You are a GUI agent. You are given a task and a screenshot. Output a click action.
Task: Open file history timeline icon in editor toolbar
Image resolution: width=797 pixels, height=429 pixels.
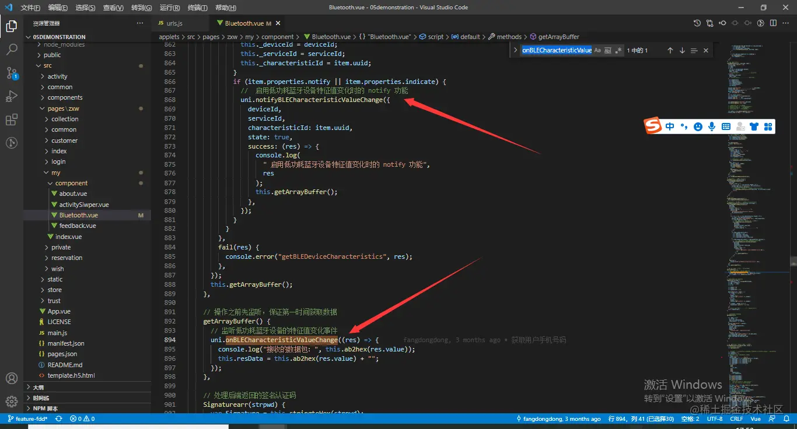pos(697,23)
